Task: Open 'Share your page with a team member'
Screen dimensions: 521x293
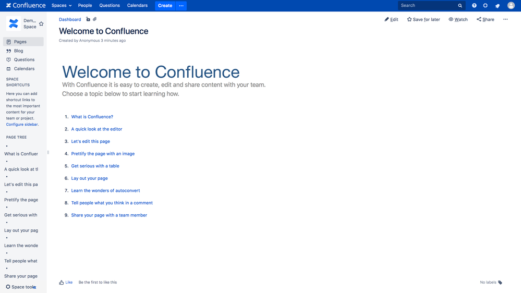Action: point(109,215)
